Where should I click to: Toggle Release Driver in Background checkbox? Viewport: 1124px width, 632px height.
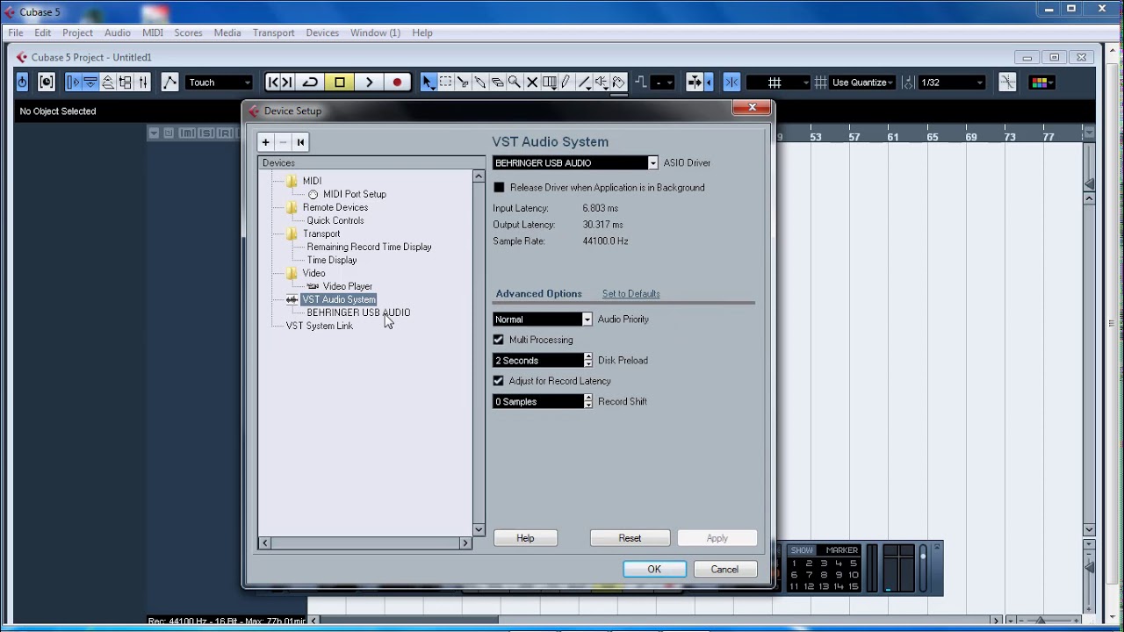499,188
